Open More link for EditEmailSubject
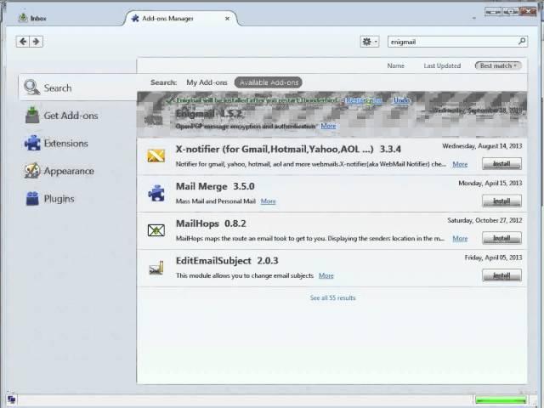The image size is (544, 408). click(326, 275)
